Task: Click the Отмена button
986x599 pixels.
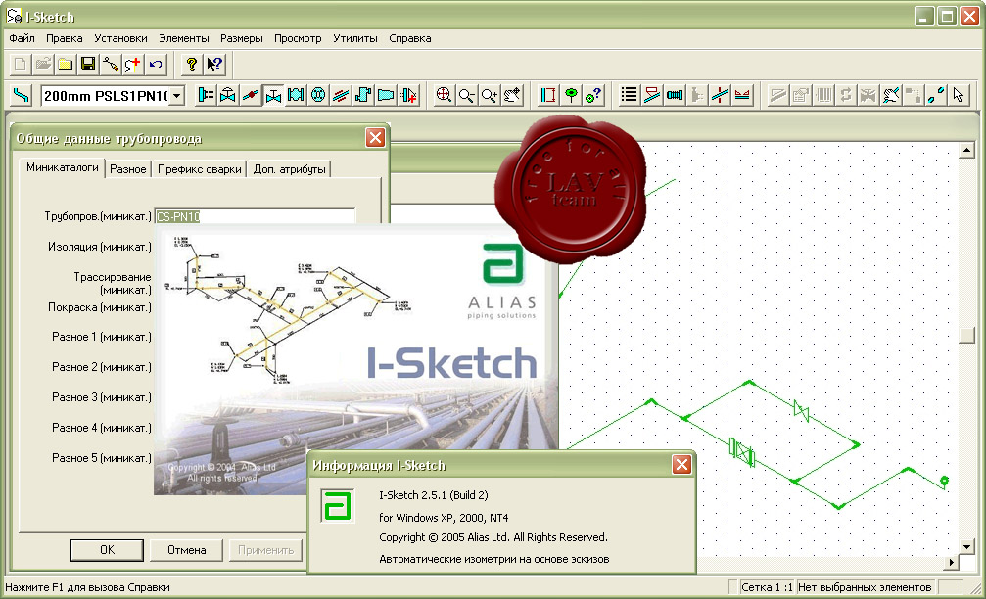Action: point(187,550)
